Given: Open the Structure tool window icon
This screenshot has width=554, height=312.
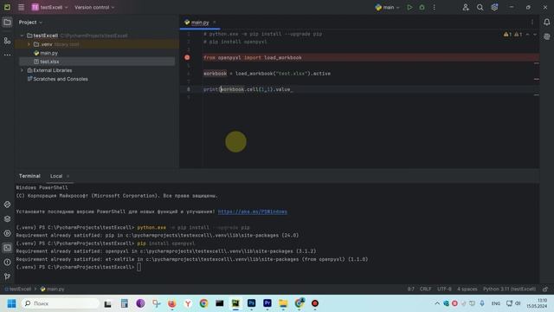Looking at the screenshot, I should 7,41.
